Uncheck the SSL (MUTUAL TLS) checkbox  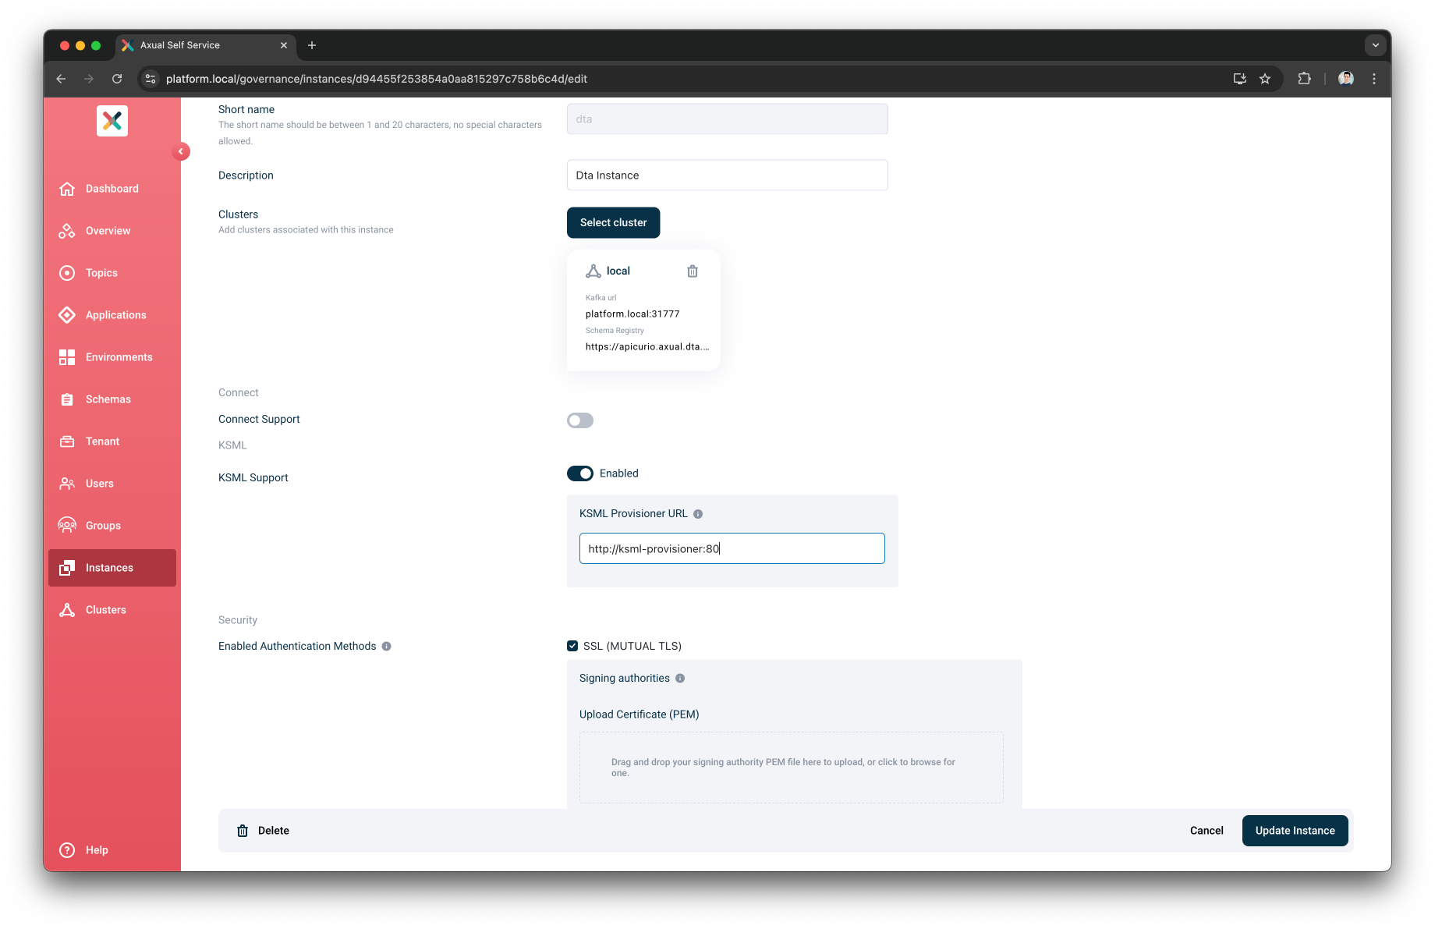[572, 646]
